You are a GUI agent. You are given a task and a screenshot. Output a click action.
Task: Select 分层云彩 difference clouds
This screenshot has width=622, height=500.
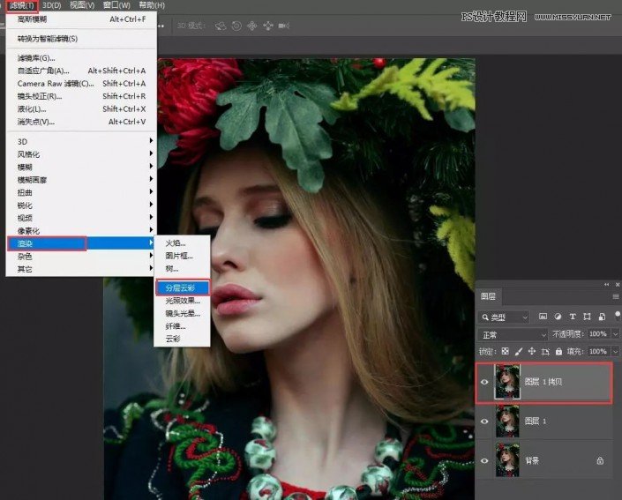coord(182,287)
